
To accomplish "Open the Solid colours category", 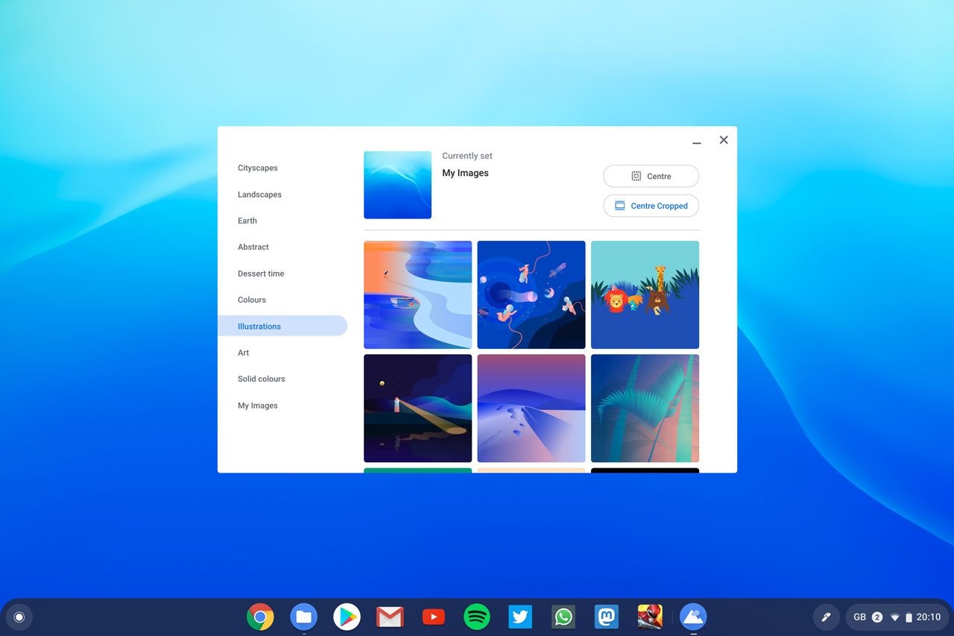I will (x=262, y=379).
